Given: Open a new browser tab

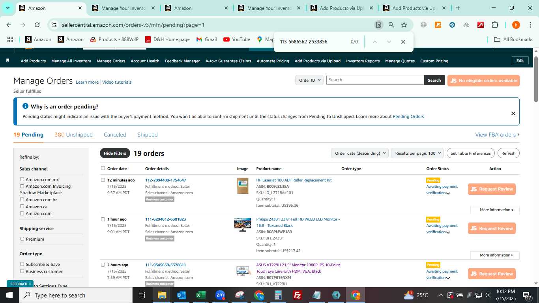Looking at the screenshot, I should coord(458,8).
